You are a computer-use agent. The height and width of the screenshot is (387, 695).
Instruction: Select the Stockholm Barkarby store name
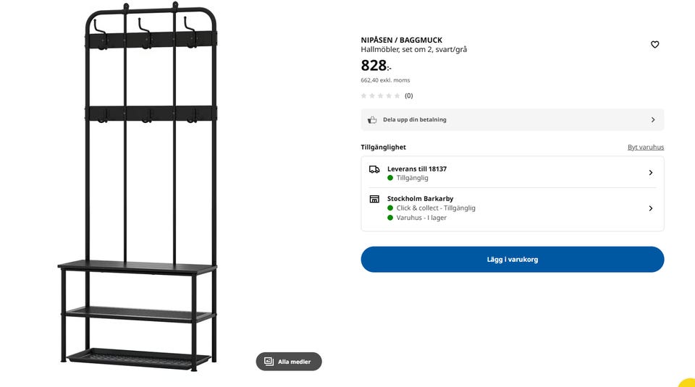point(420,199)
